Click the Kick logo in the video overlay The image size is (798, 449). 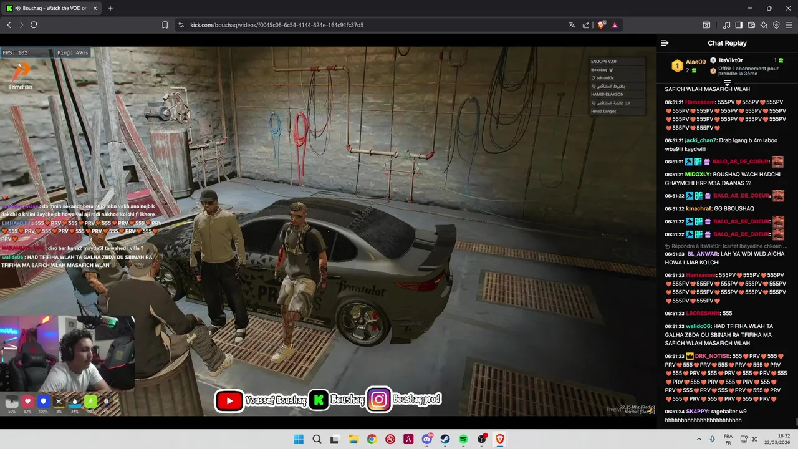click(318, 400)
